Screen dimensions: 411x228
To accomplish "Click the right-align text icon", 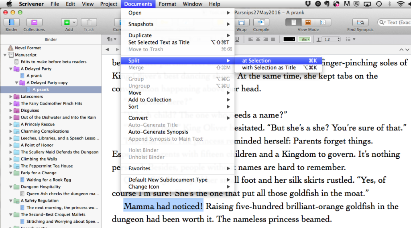I will (266, 39).
